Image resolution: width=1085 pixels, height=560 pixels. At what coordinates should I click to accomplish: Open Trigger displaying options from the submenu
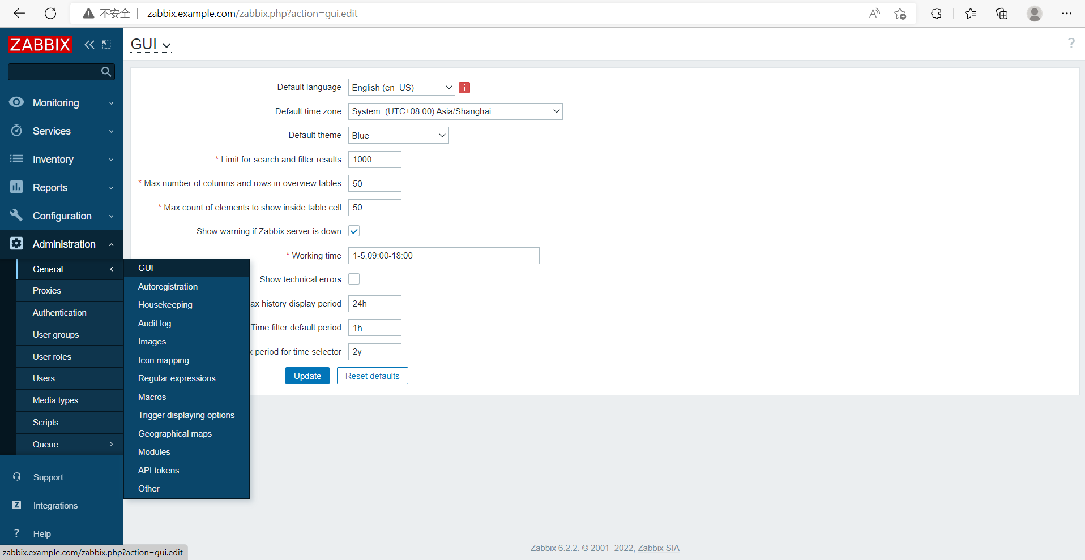point(186,415)
